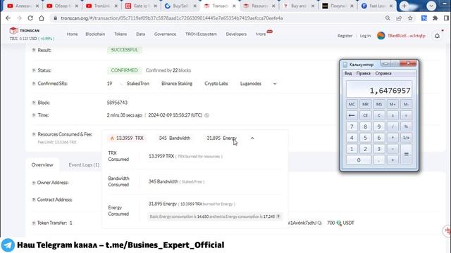Screen dimensions: 451x253
Task: Switch to the Buy/Sell tab
Action: click(180, 6)
